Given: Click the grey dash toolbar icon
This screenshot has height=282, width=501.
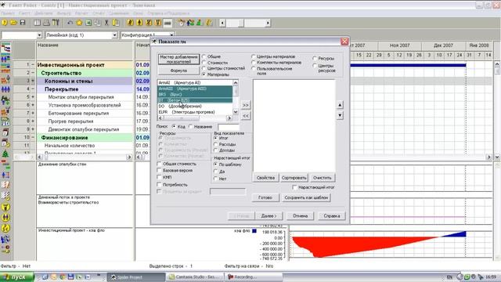Looking at the screenshot, I should (x=168, y=23).
